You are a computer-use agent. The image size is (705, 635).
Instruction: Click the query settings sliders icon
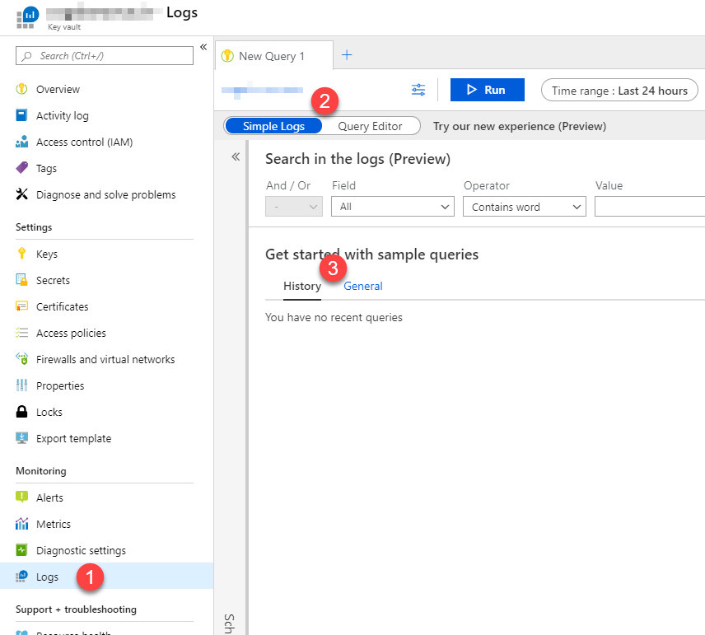[418, 90]
